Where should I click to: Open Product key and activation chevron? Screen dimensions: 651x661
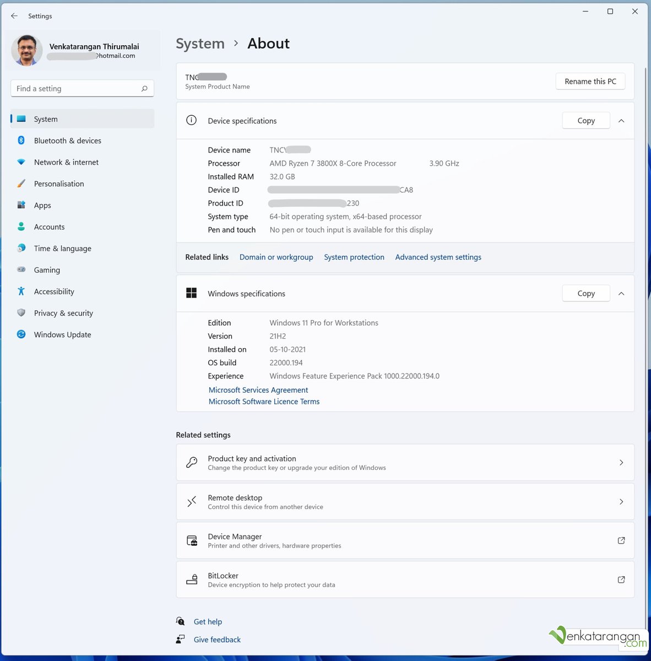pos(621,463)
